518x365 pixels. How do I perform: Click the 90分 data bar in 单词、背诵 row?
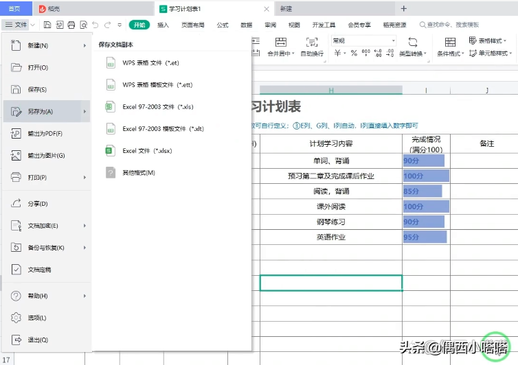pos(424,161)
